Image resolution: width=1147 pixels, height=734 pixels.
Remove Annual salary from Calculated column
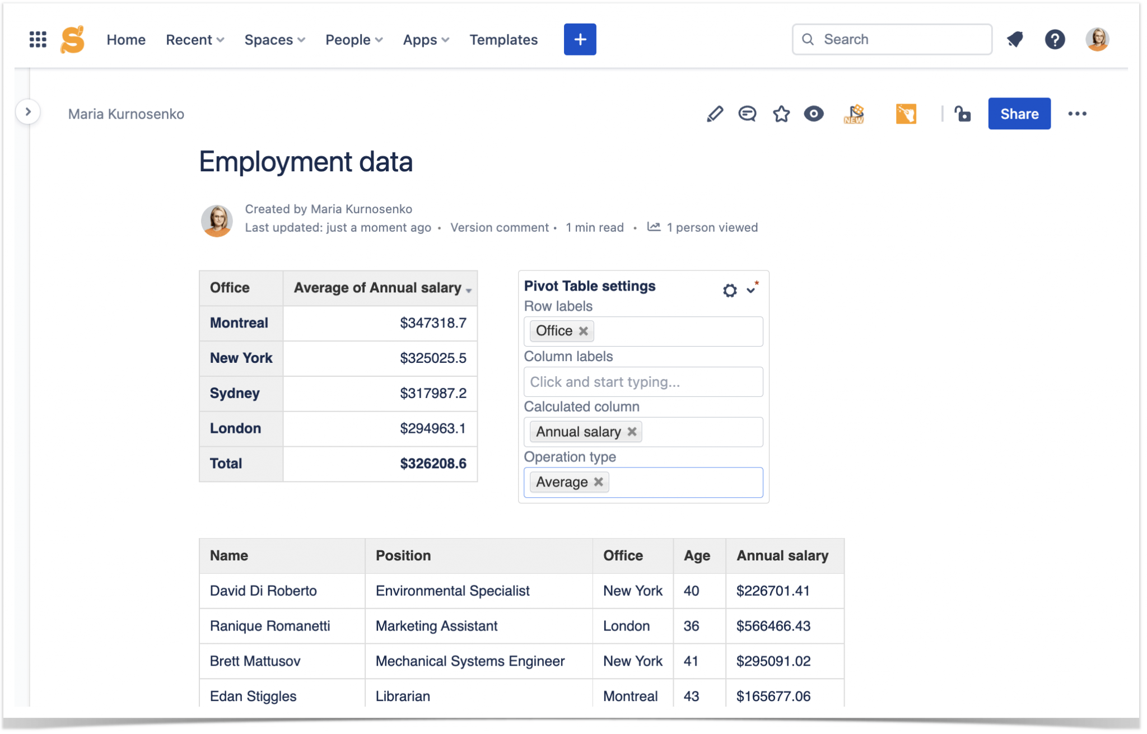coord(632,431)
